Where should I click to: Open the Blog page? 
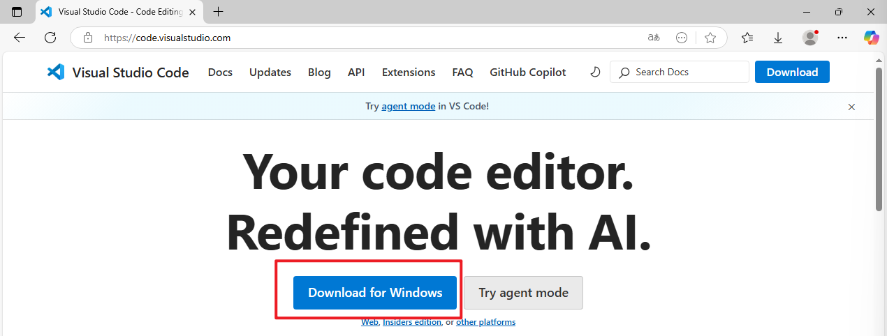click(319, 72)
